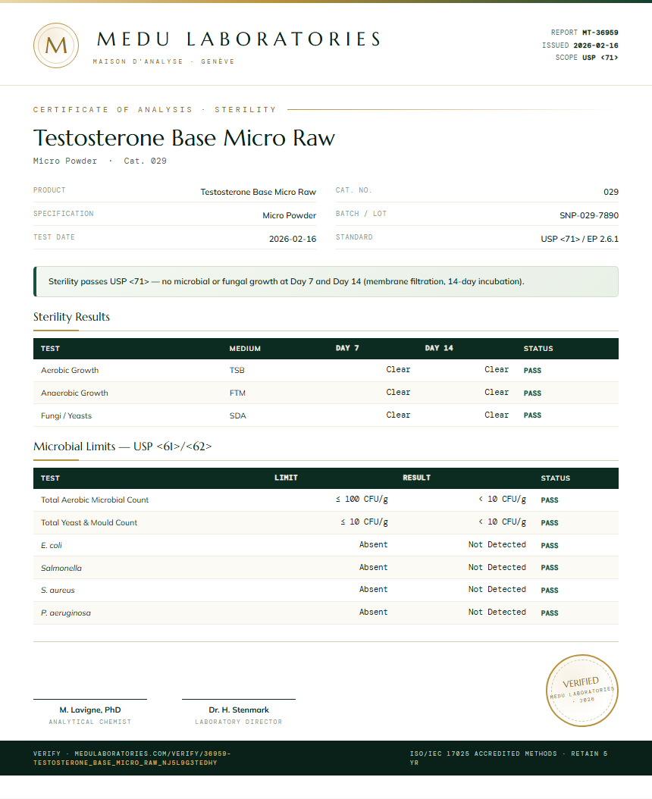Click the Certificate of Analysis · Sterility label

point(155,110)
